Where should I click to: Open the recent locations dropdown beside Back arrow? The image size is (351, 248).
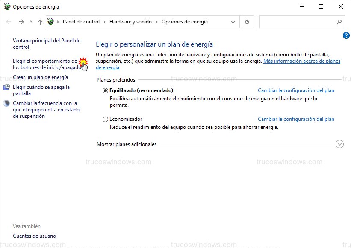click(x=31, y=22)
